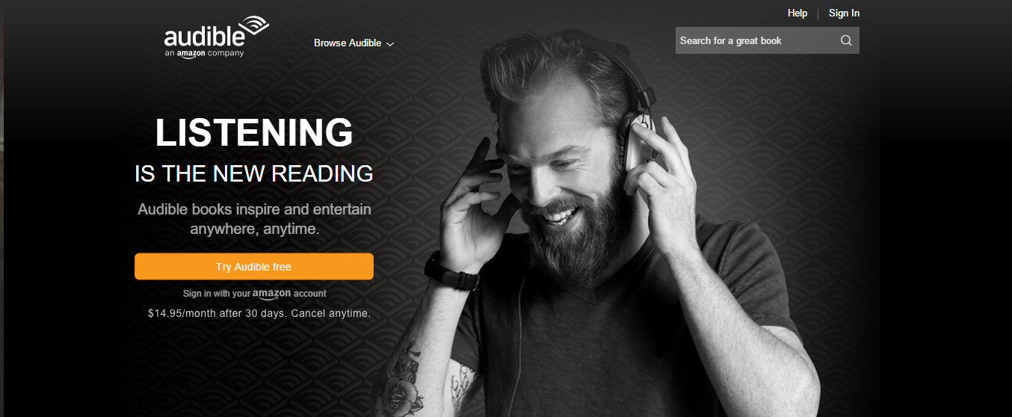
Task: Click the sound-wave book icon above Audible logo
Action: (256, 25)
